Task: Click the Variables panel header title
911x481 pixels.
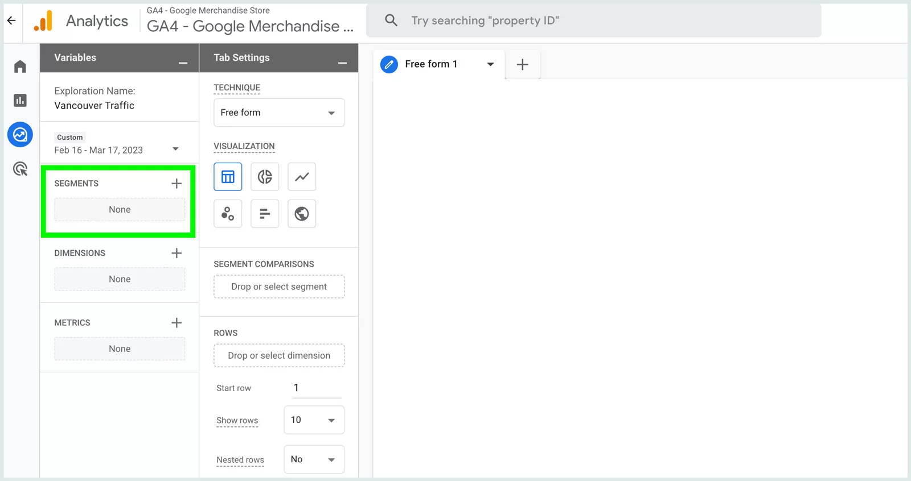Action: tap(75, 57)
